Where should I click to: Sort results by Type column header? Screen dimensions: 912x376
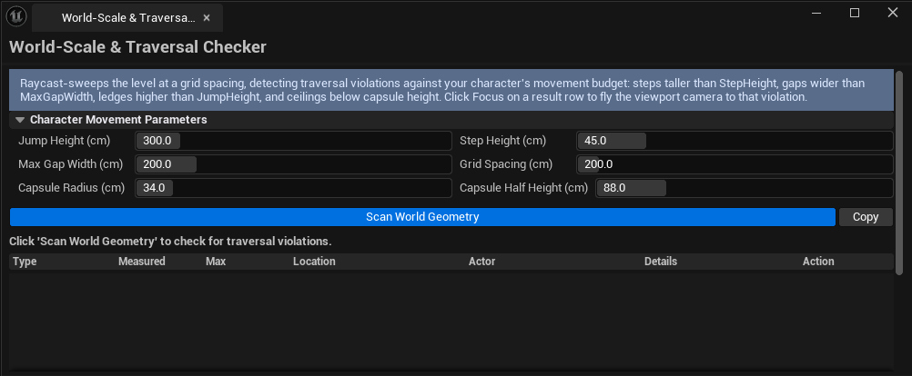[25, 262]
